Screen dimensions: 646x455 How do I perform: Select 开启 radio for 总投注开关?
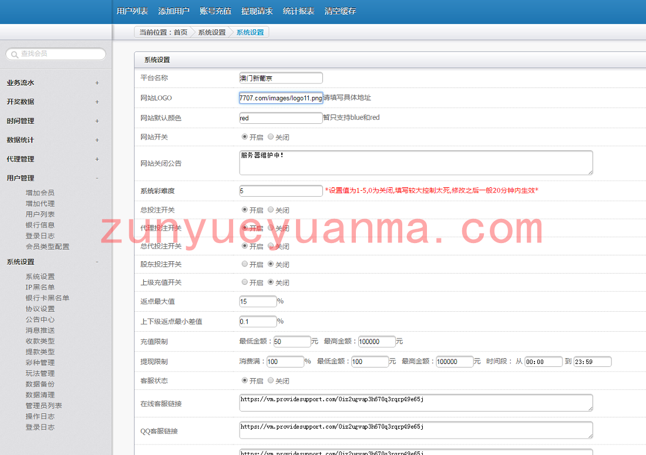click(x=245, y=210)
